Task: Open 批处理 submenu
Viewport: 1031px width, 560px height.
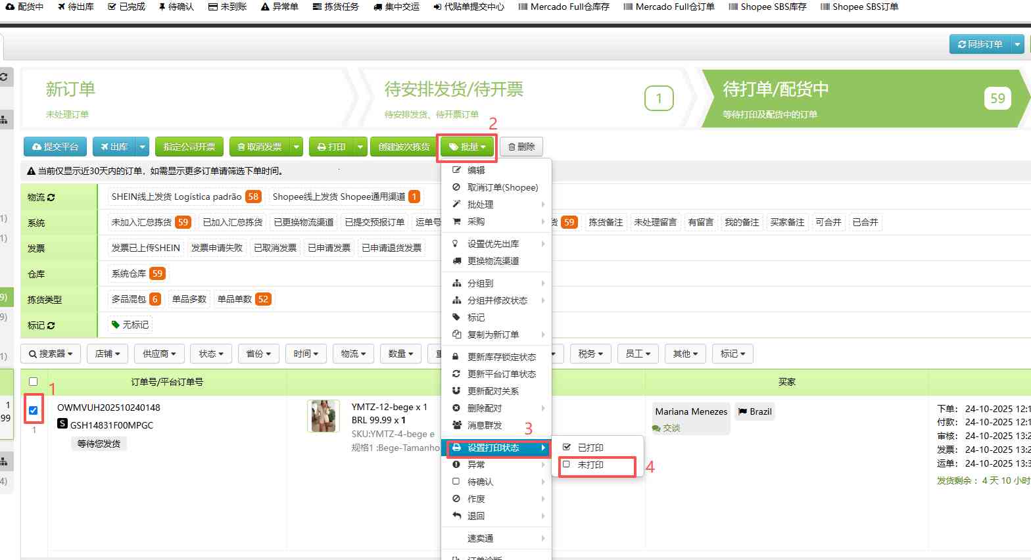Action: coord(496,204)
